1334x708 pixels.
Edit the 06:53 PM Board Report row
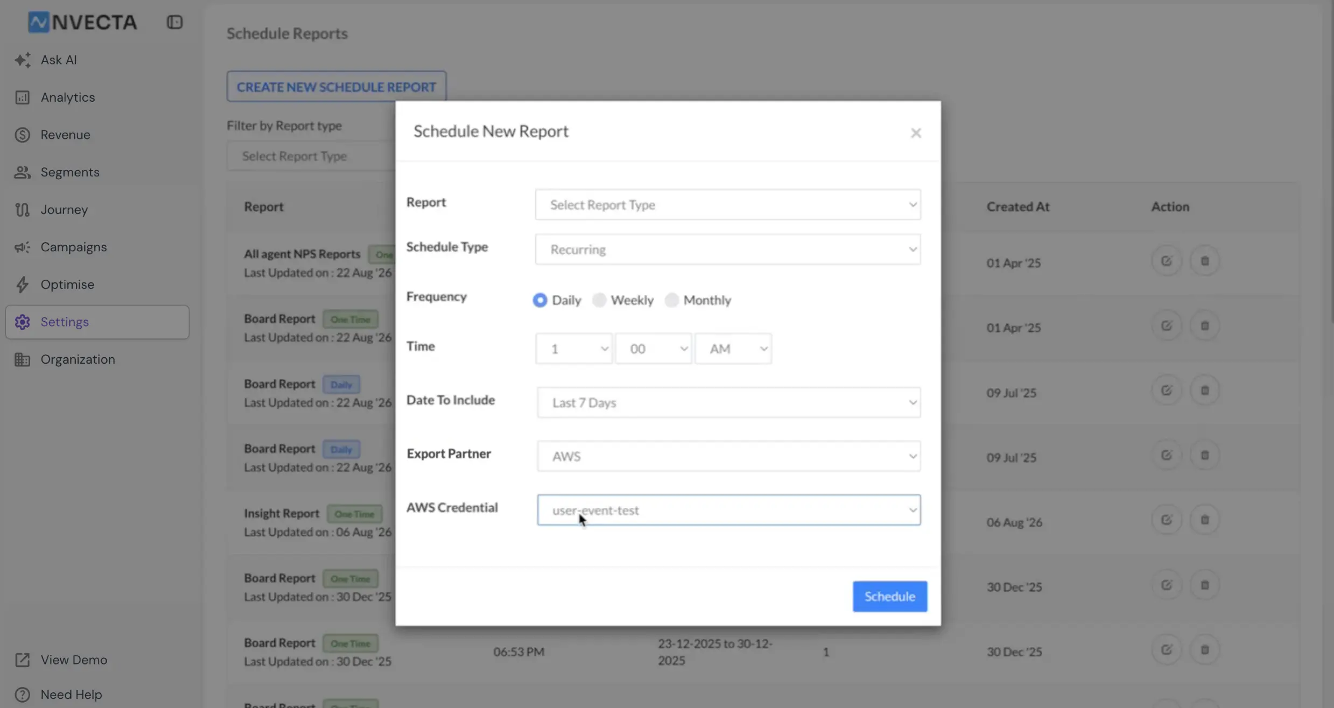(x=1167, y=650)
